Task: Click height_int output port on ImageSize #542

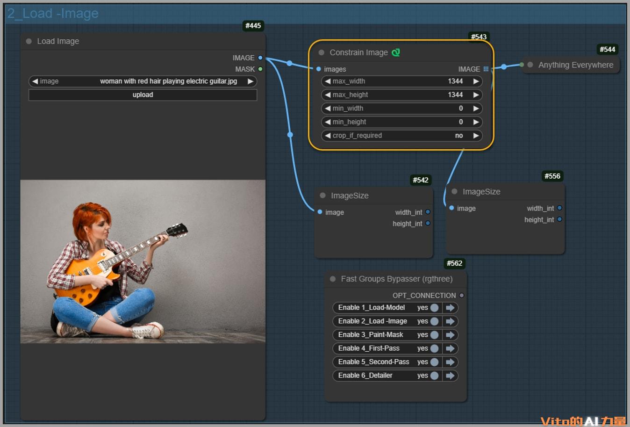Action: [x=428, y=224]
